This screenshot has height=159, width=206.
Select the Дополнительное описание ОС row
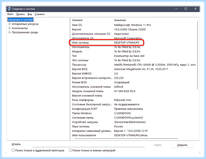(x=134, y=34)
